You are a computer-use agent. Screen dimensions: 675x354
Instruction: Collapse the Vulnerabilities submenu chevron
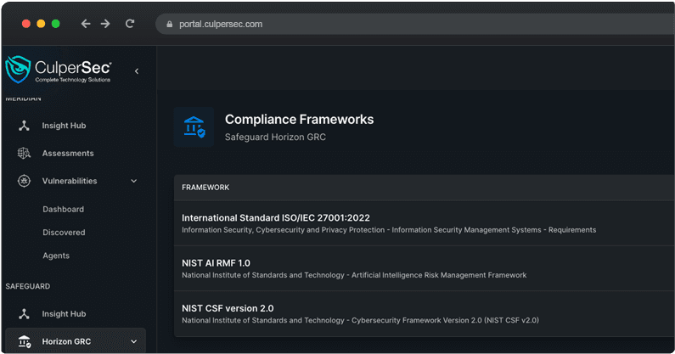coord(134,181)
